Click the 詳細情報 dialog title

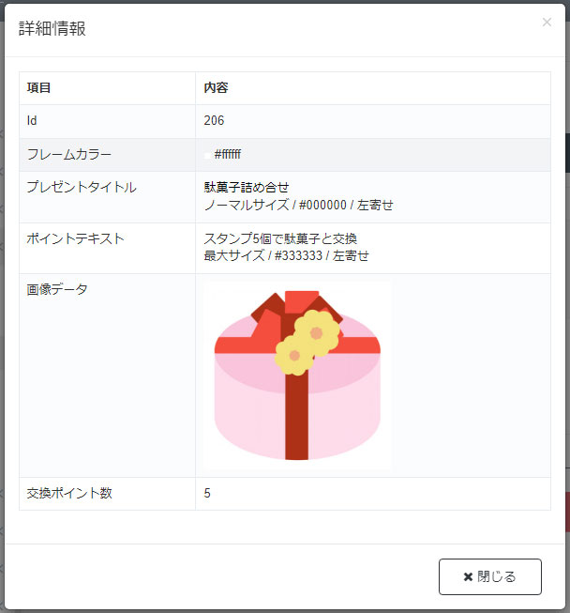(52, 28)
